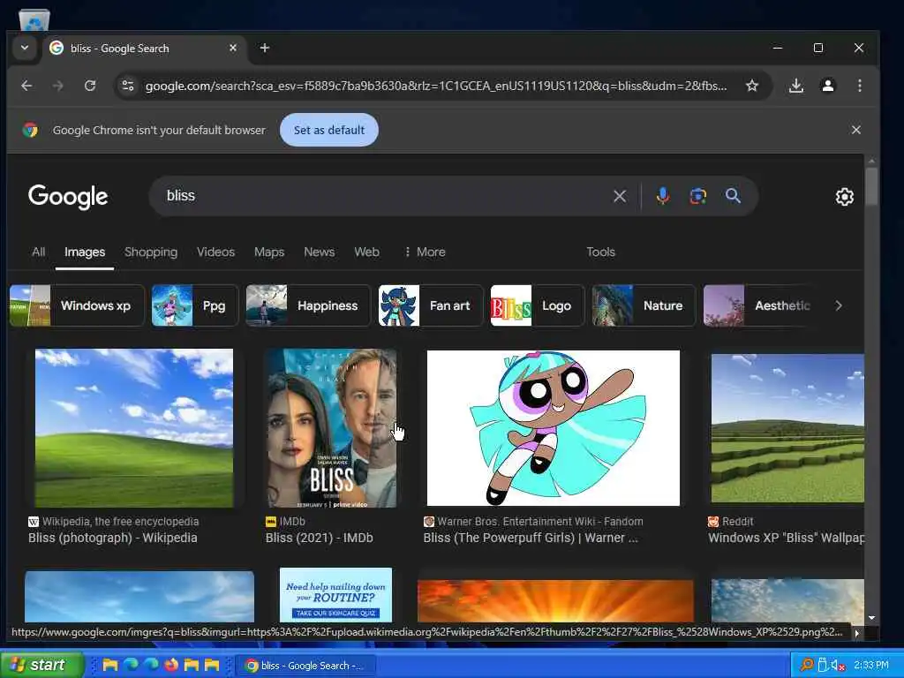Select the Fan art filter chip
The height and width of the screenshot is (678, 904).
pos(431,305)
